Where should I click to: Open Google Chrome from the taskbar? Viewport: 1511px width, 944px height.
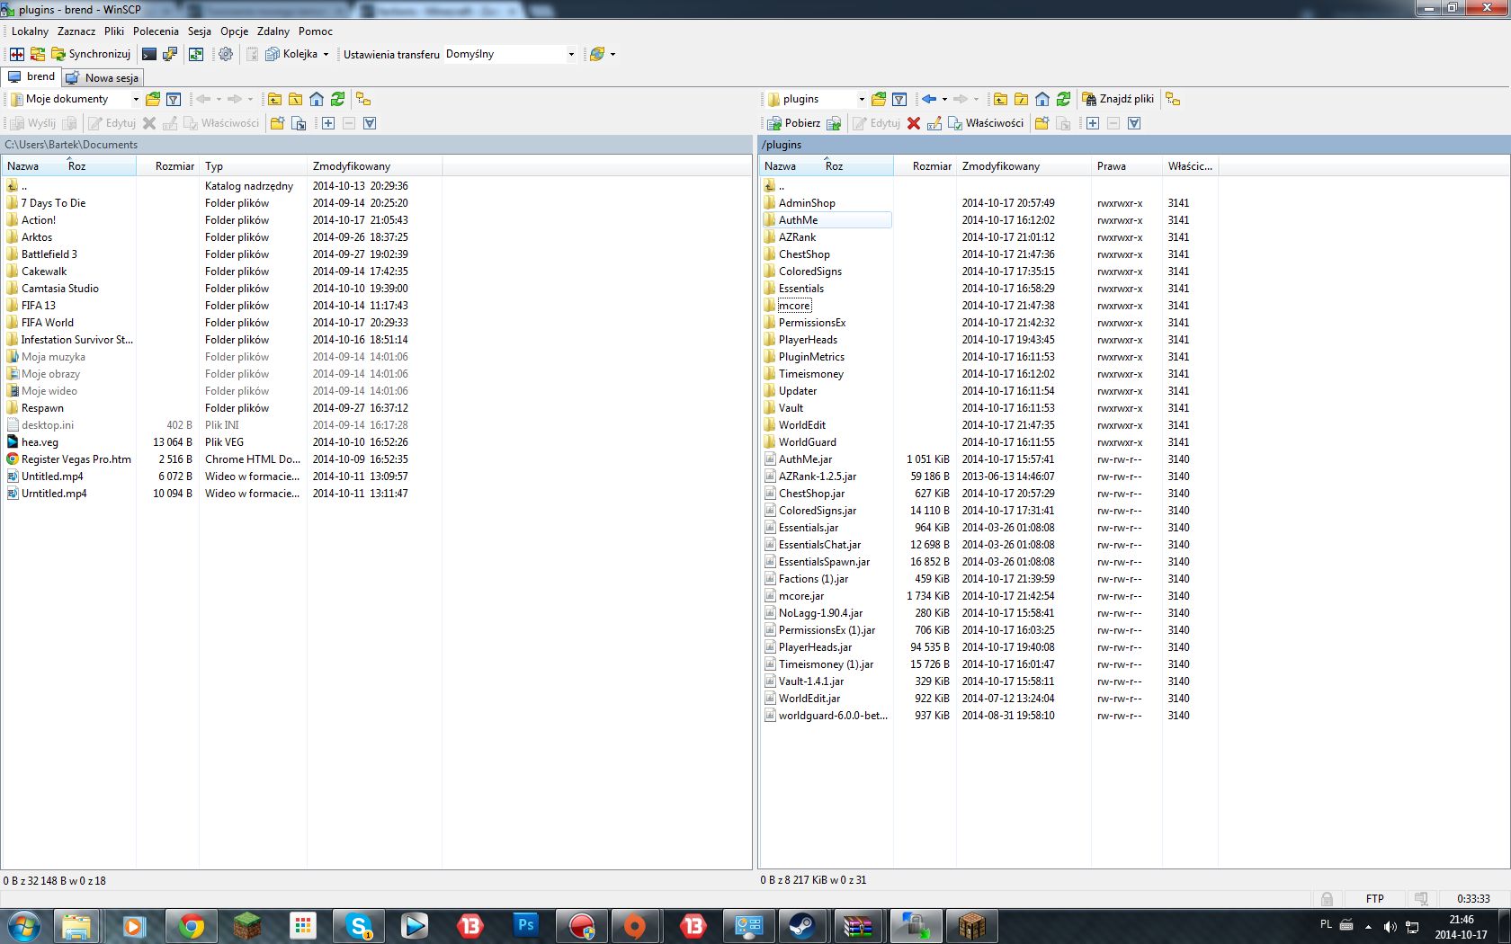pyautogui.click(x=191, y=926)
